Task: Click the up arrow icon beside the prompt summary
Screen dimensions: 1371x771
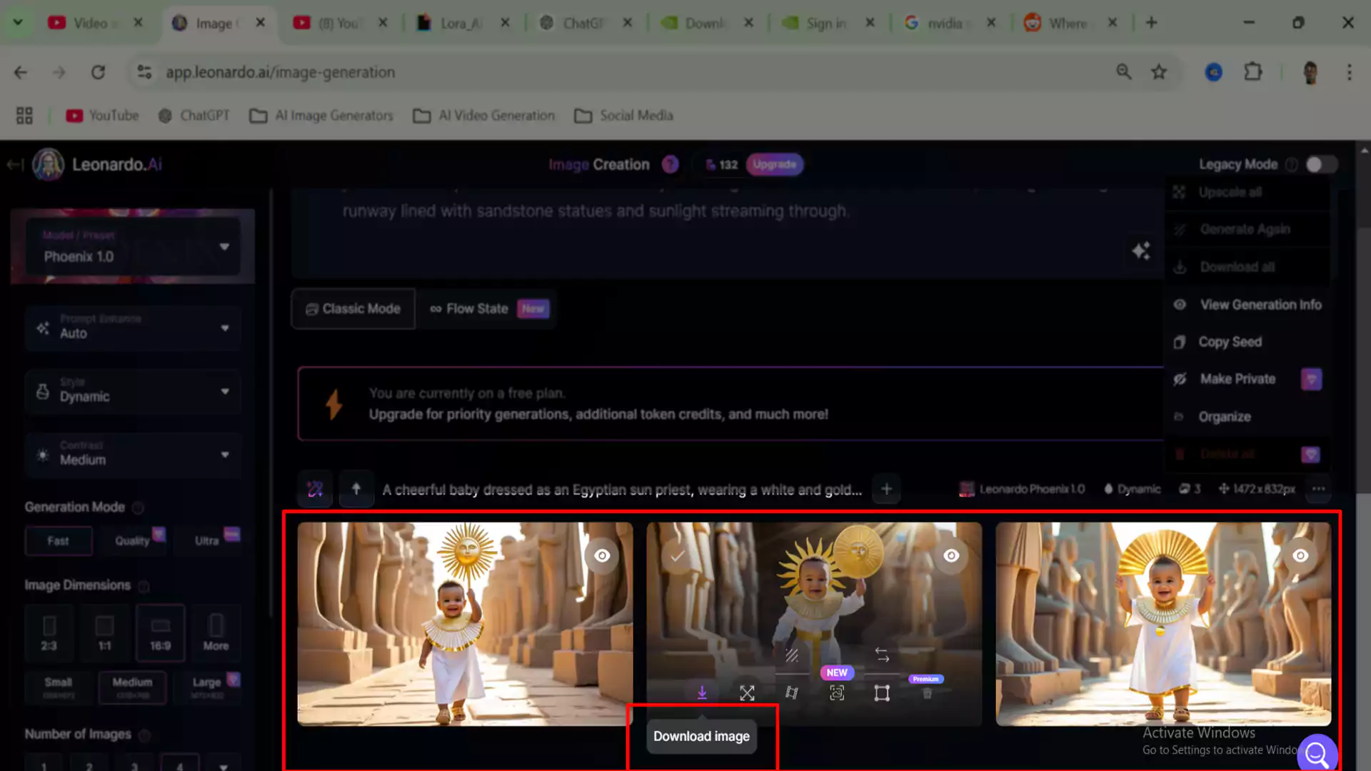Action: (x=356, y=489)
